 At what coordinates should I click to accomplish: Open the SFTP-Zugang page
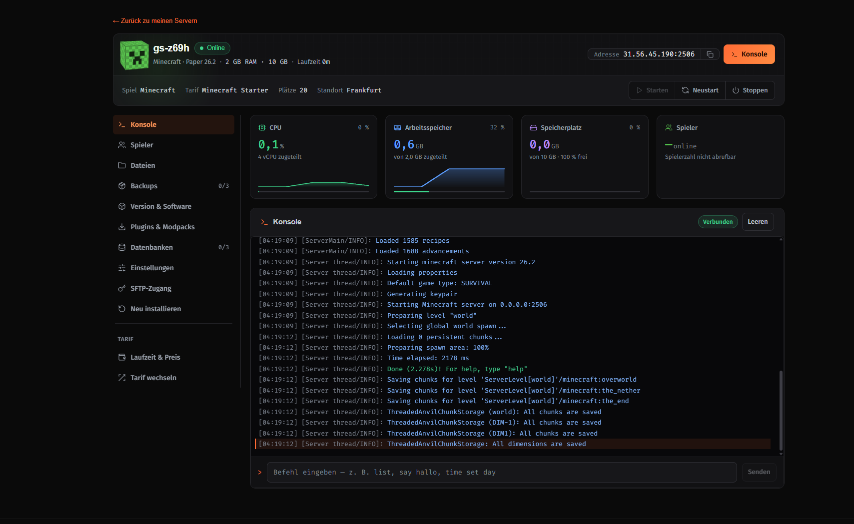[173, 288]
